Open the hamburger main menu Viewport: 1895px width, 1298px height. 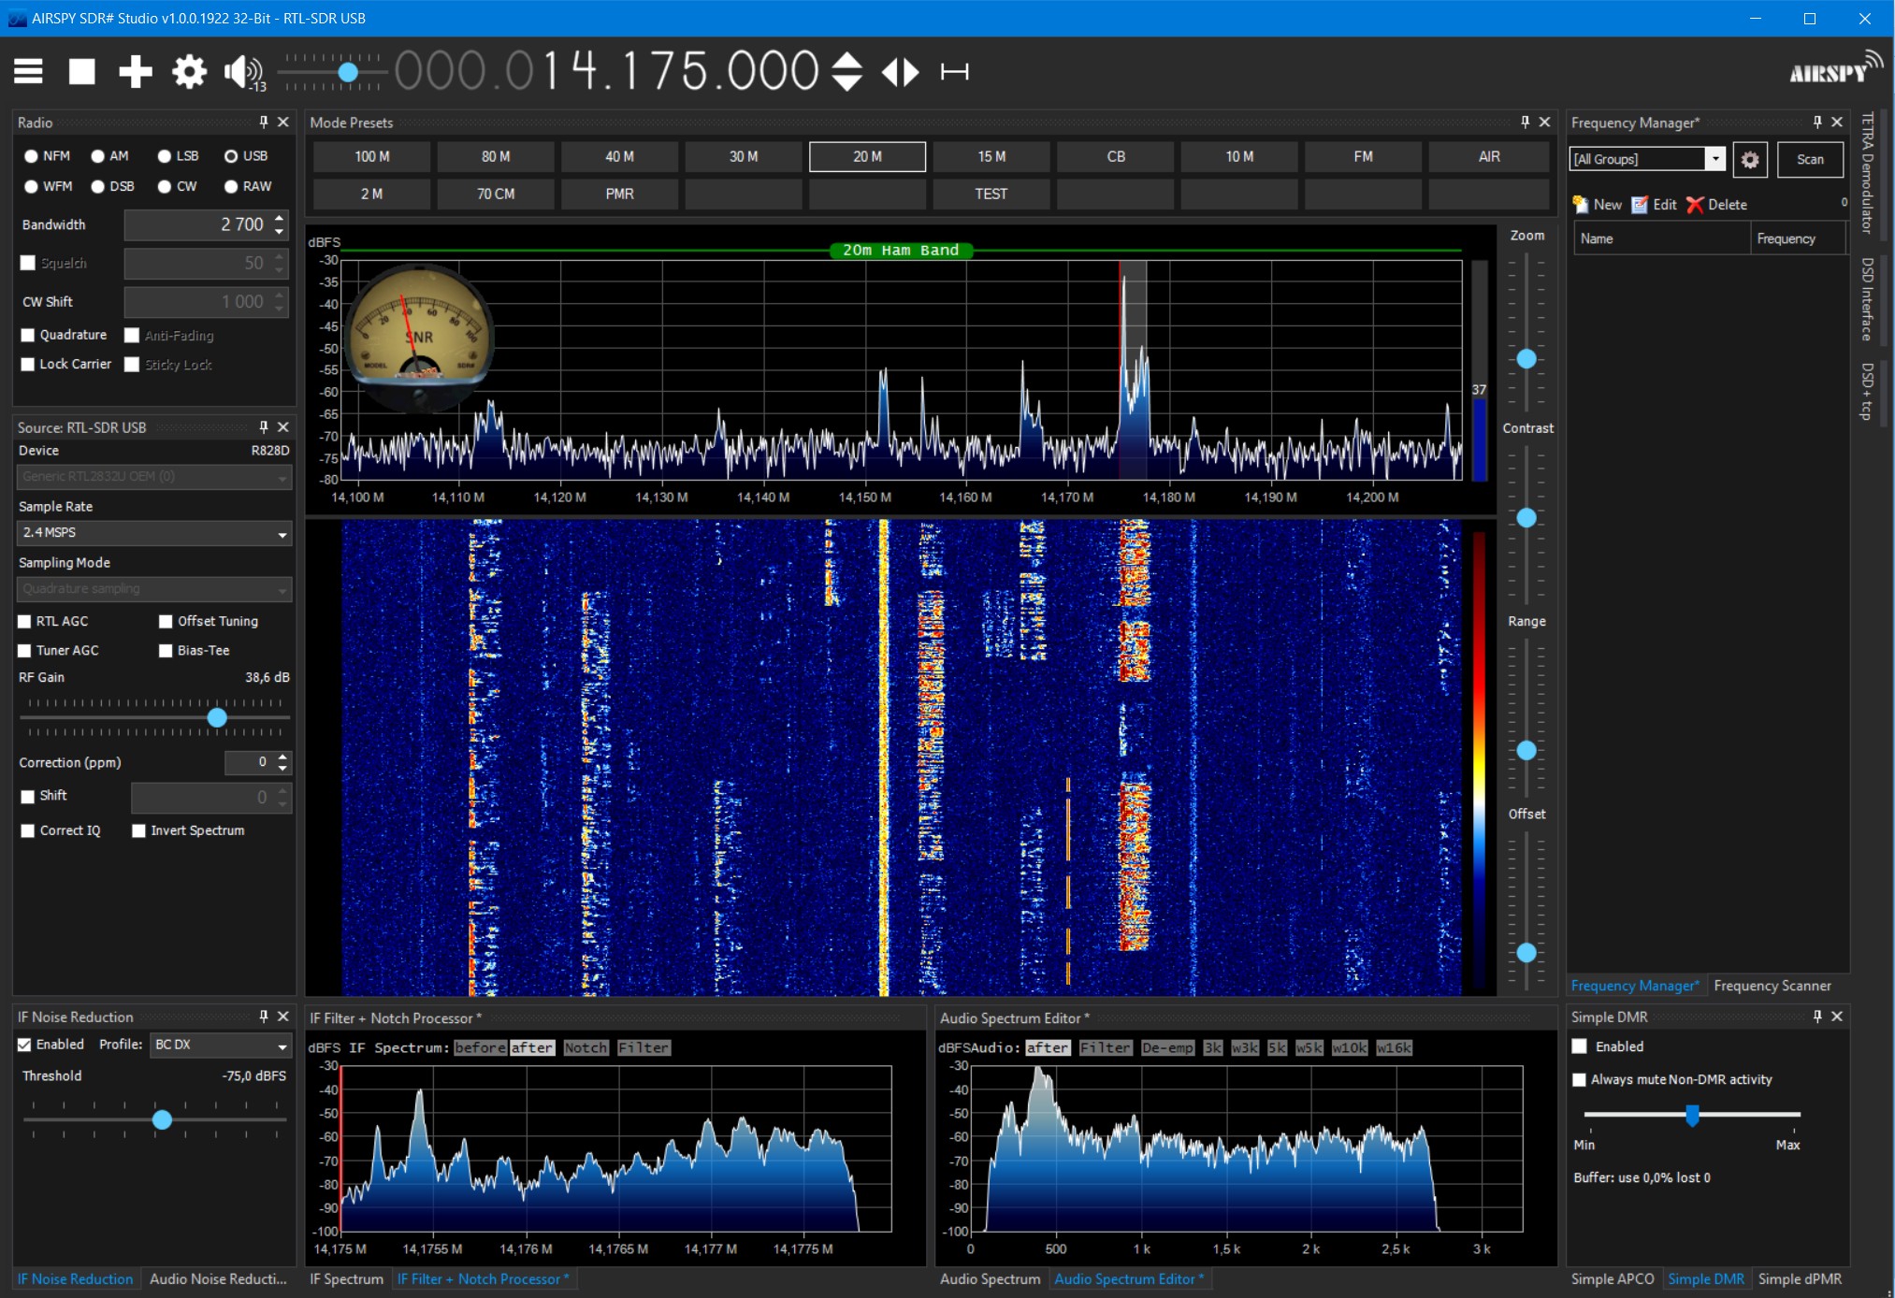(x=28, y=71)
